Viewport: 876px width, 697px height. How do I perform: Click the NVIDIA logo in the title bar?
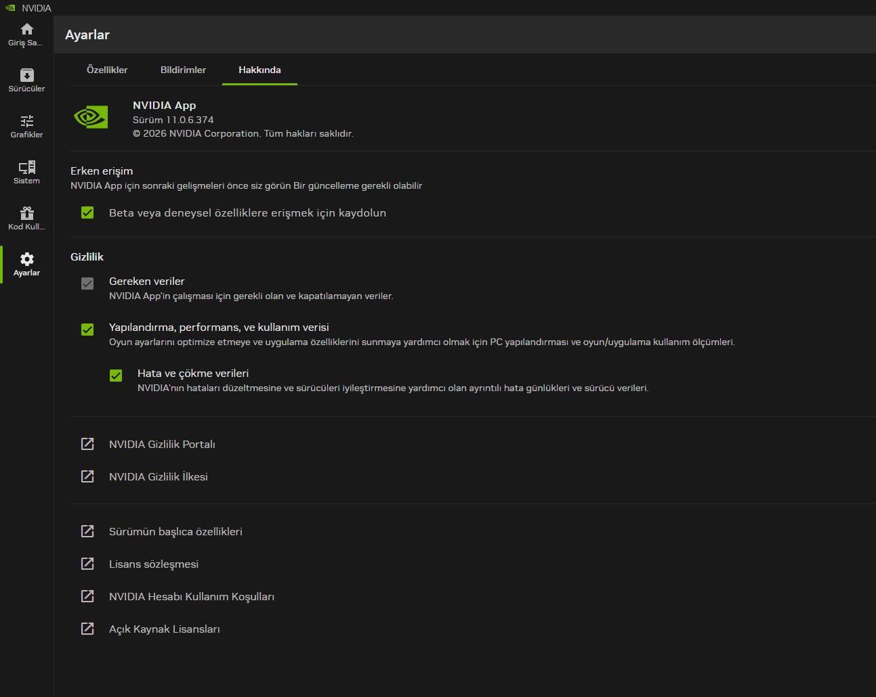[x=10, y=8]
